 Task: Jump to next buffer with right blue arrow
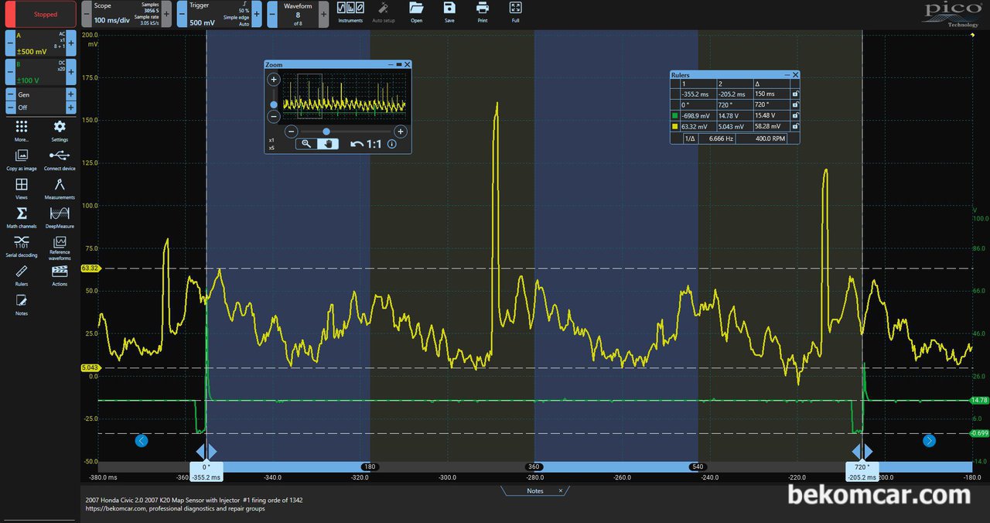point(929,440)
